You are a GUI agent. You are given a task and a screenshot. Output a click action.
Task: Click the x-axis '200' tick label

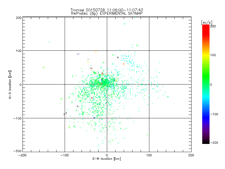click(191, 155)
